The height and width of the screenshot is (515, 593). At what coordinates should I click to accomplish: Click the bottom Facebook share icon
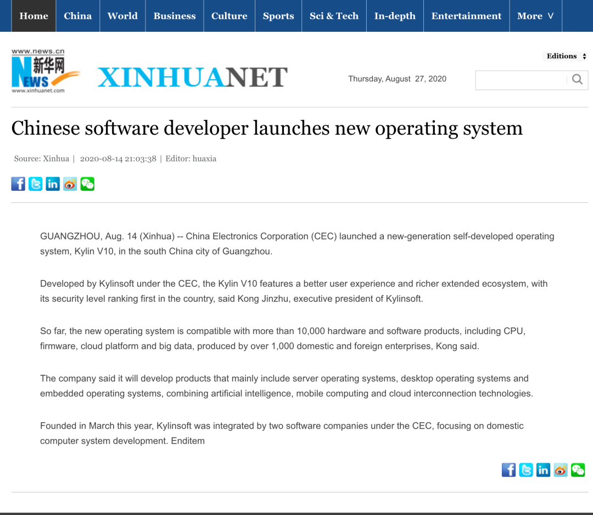point(508,470)
